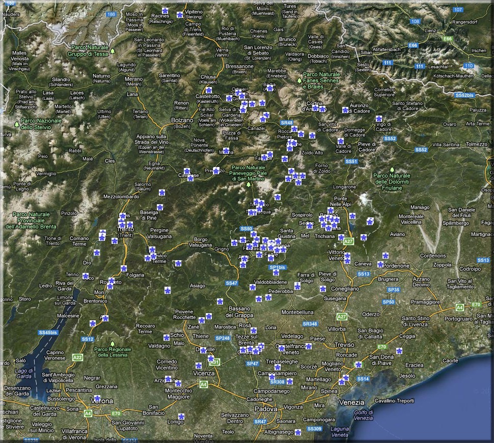Click the Longarone town label
Viewport: 494px width, 443px height.
[x=345, y=187]
